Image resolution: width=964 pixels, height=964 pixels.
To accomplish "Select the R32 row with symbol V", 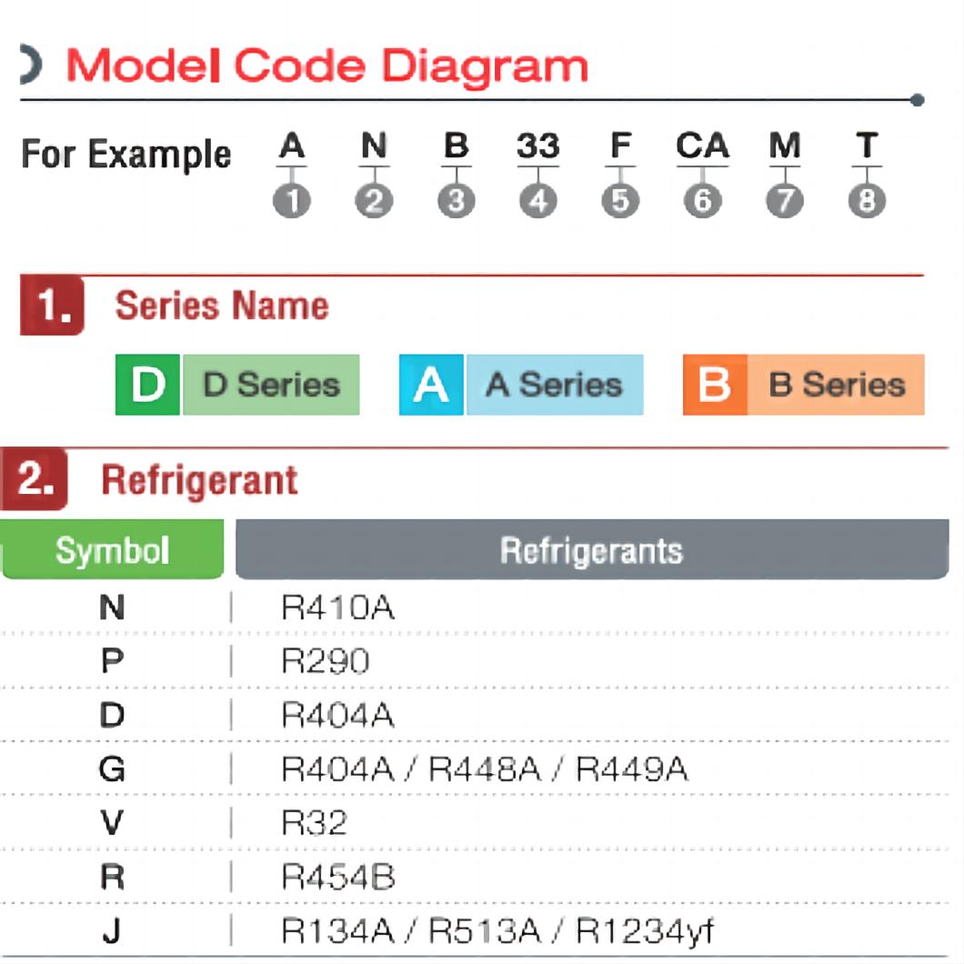I will (x=475, y=823).
